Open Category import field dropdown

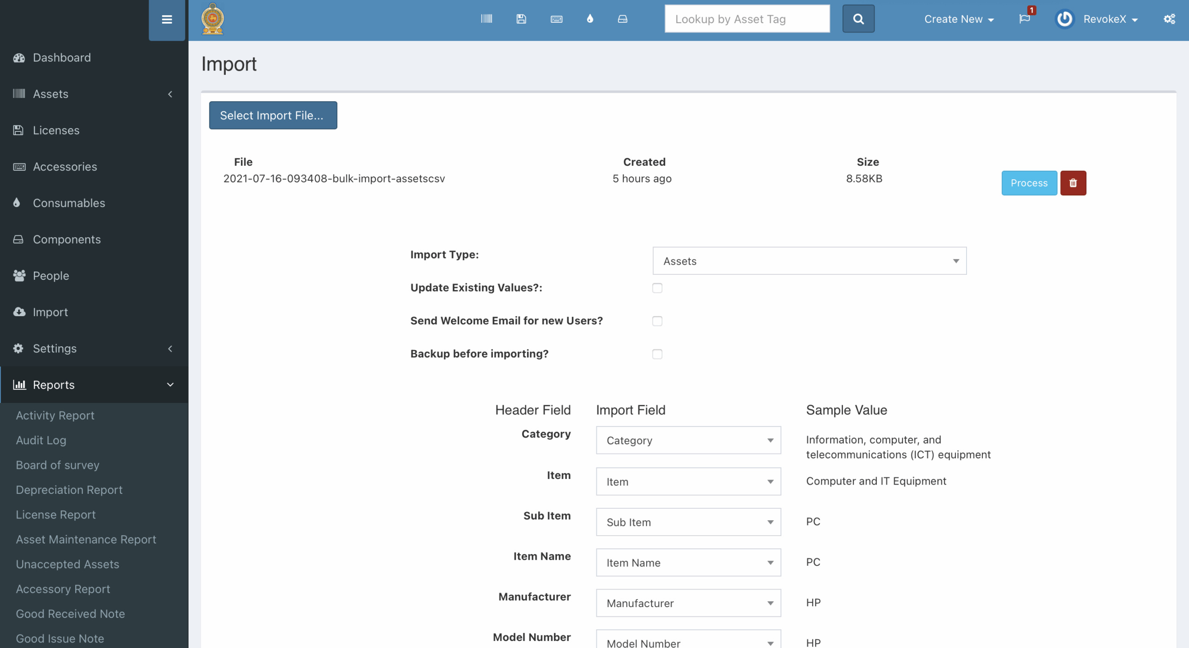(688, 440)
